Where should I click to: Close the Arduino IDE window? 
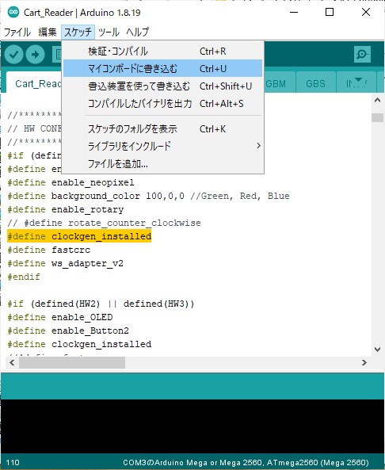click(366, 13)
